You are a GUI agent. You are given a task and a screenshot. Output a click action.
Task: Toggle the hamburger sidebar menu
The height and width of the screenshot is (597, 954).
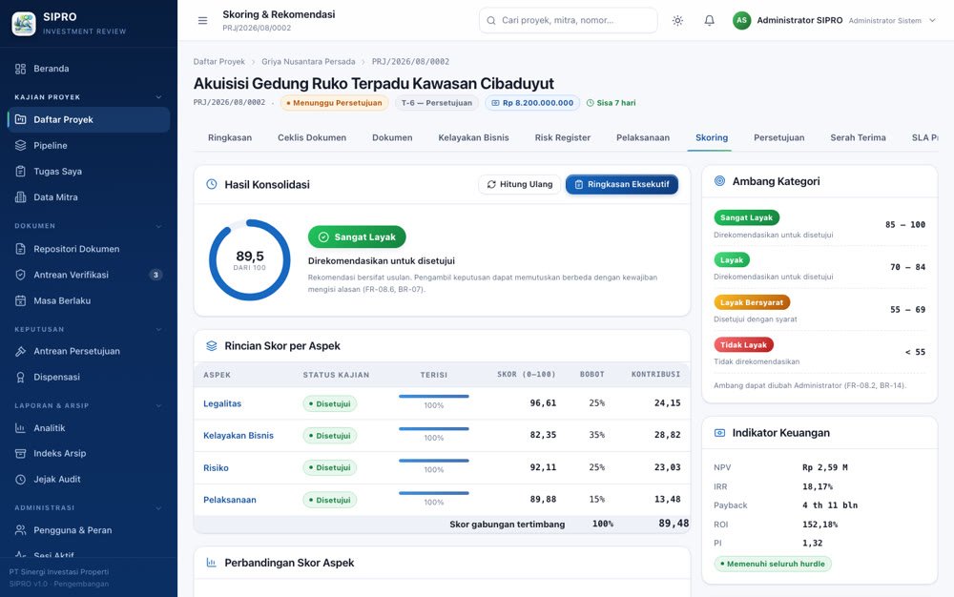[202, 21]
